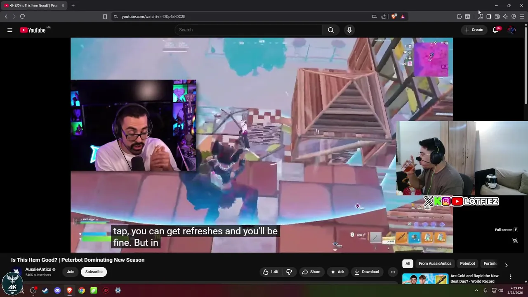This screenshot has height=297, width=528.
Task: Click the Create button
Action: coord(474,30)
